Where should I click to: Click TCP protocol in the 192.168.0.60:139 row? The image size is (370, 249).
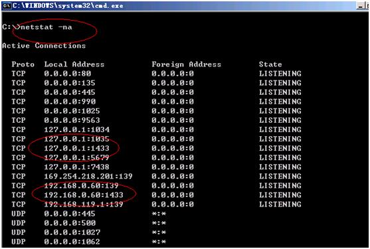point(19,185)
